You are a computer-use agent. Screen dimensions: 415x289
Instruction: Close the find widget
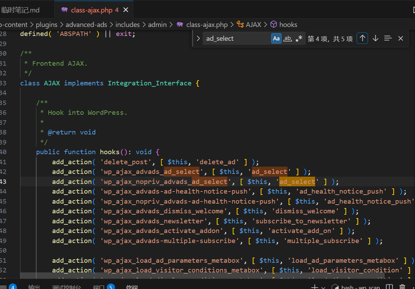coord(400,38)
